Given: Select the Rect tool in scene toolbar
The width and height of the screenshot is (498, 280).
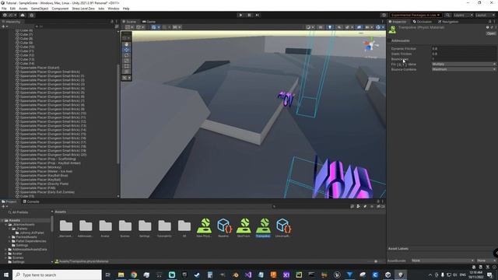Looking at the screenshot, I should (126, 66).
